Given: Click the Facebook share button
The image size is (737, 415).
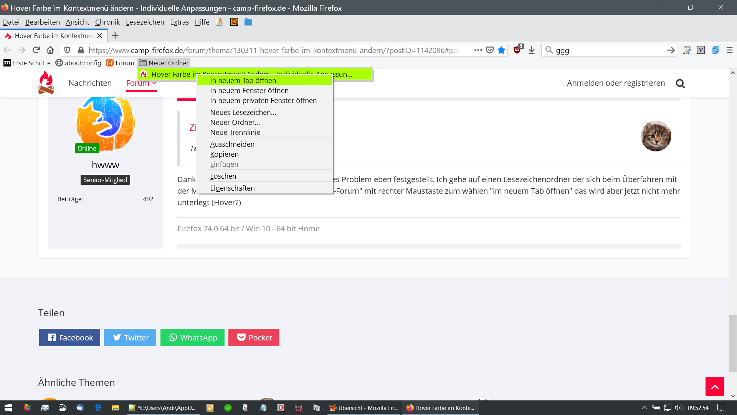Looking at the screenshot, I should [69, 338].
